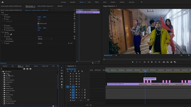
Task: Add Marker in Program Monitor
Action: point(133,62)
